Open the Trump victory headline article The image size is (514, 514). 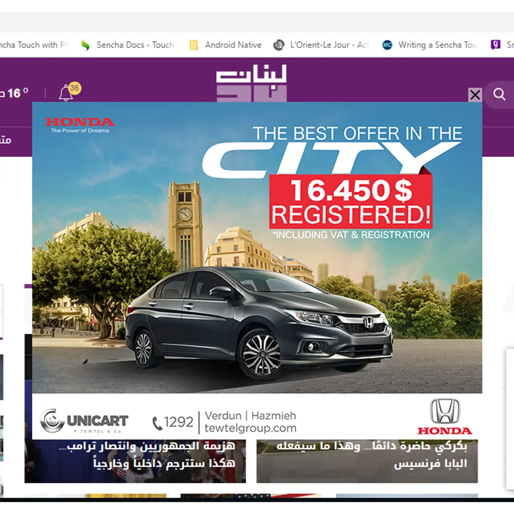[148, 455]
